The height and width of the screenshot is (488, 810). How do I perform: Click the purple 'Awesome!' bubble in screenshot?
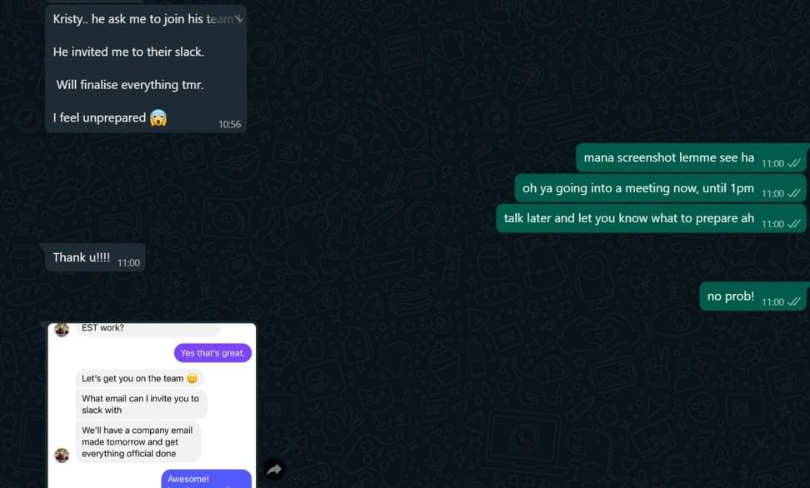pos(207,479)
